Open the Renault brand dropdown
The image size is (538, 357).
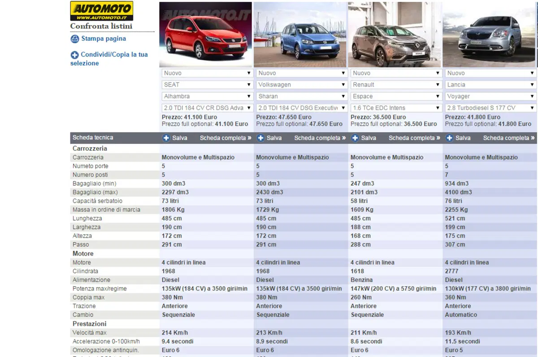(x=396, y=85)
